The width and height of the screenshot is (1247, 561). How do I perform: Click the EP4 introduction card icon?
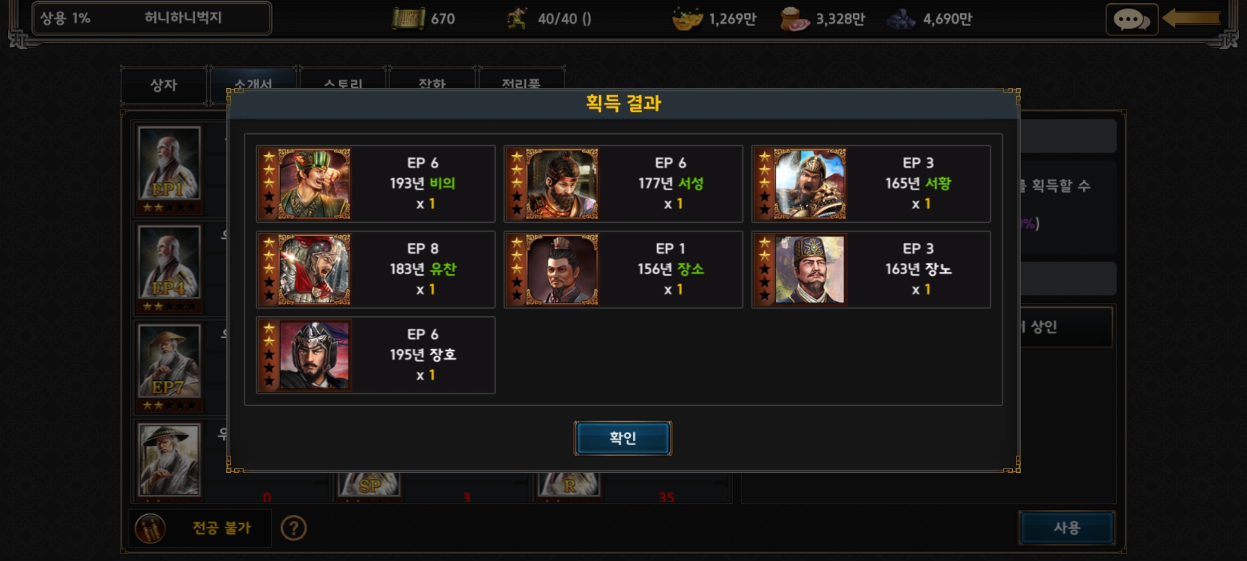169,262
